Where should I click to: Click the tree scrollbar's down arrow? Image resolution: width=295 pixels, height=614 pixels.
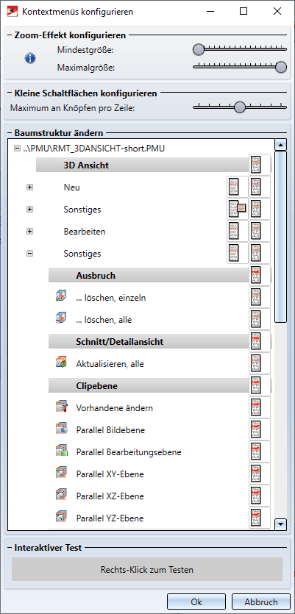tap(281, 524)
